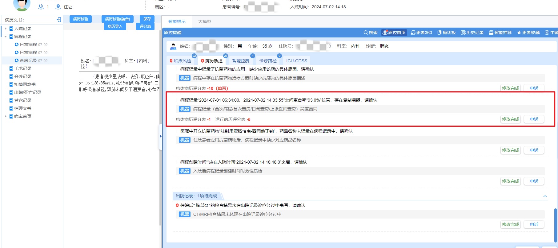Open the 患者360 view icon
The width and height of the screenshot is (558, 248).
[x=413, y=33]
